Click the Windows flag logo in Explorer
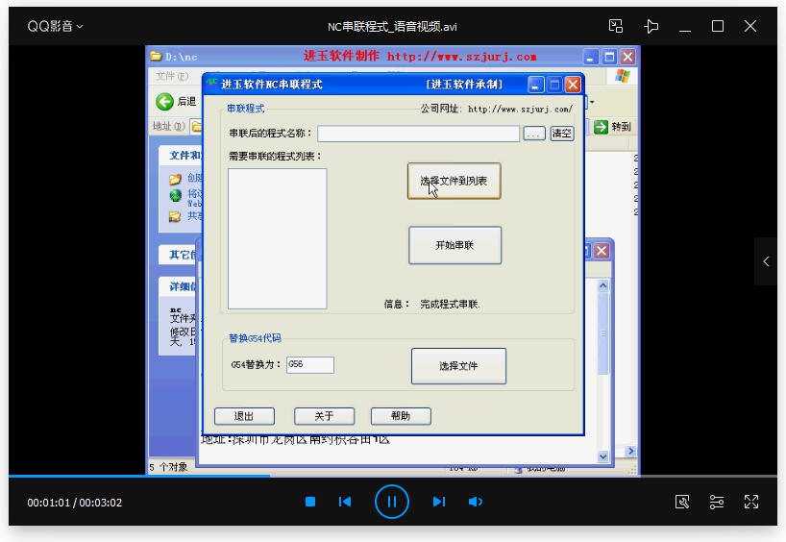This screenshot has width=786, height=542. pyautogui.click(x=622, y=76)
